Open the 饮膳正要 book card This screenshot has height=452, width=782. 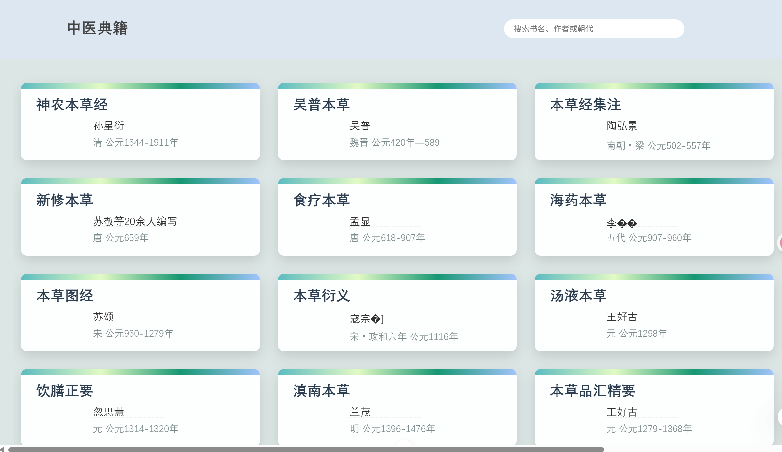[140, 408]
